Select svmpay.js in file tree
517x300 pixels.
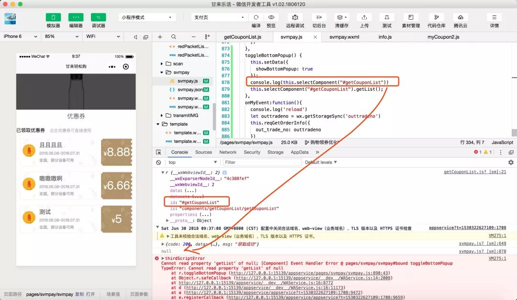click(188, 81)
